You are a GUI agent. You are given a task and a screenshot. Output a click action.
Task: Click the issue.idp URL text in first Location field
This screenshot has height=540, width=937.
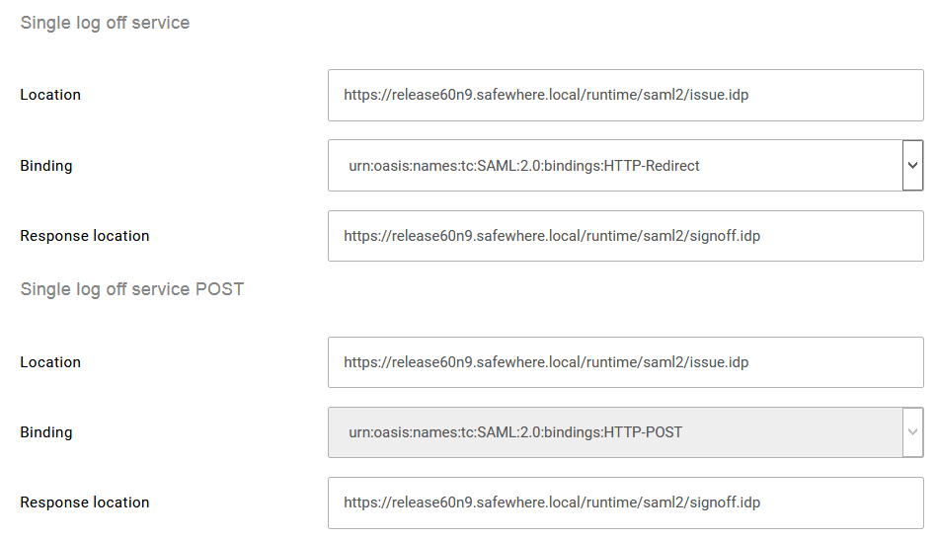[546, 96]
